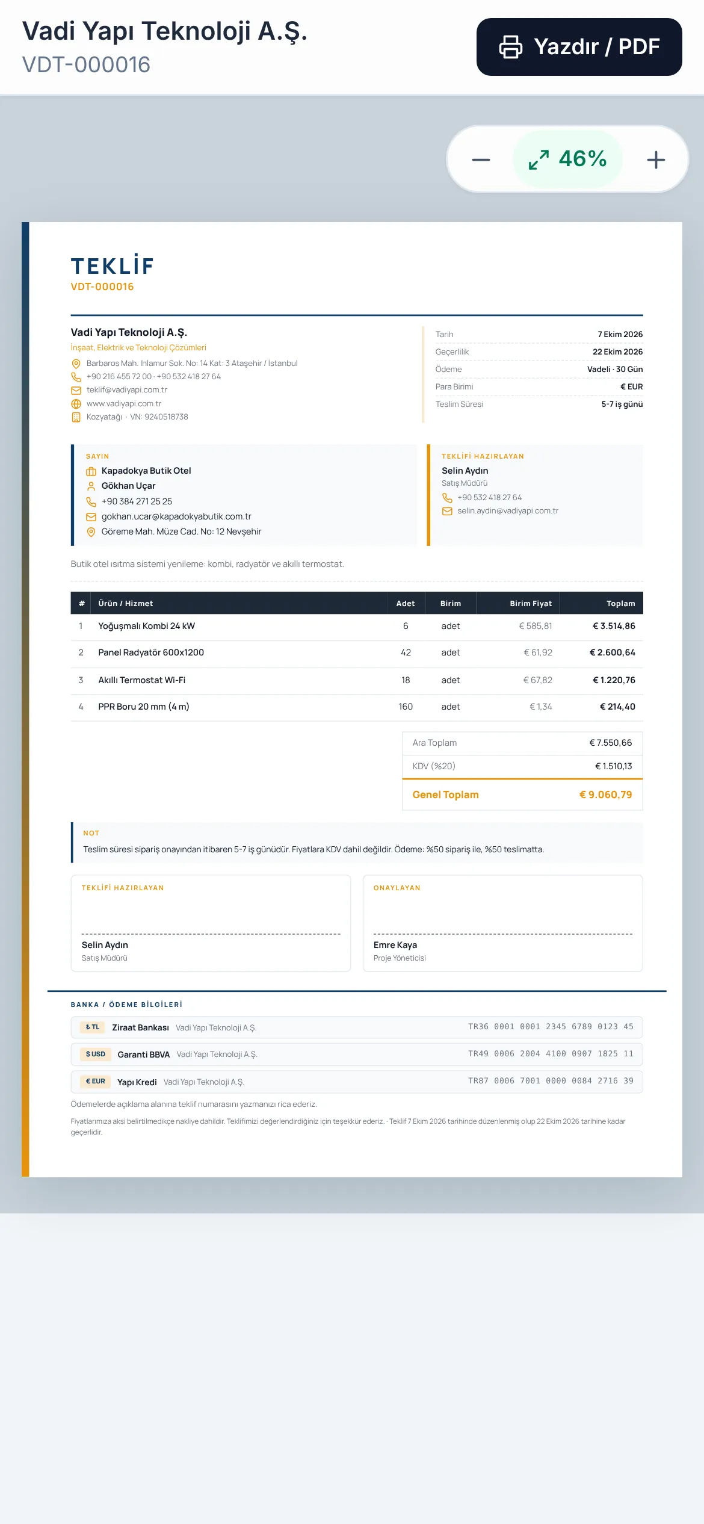This screenshot has width=704, height=1524.
Task: Click the envelope icon beside gokhan.ucar@kapadokyabutik.com.tr
Action: 91,517
